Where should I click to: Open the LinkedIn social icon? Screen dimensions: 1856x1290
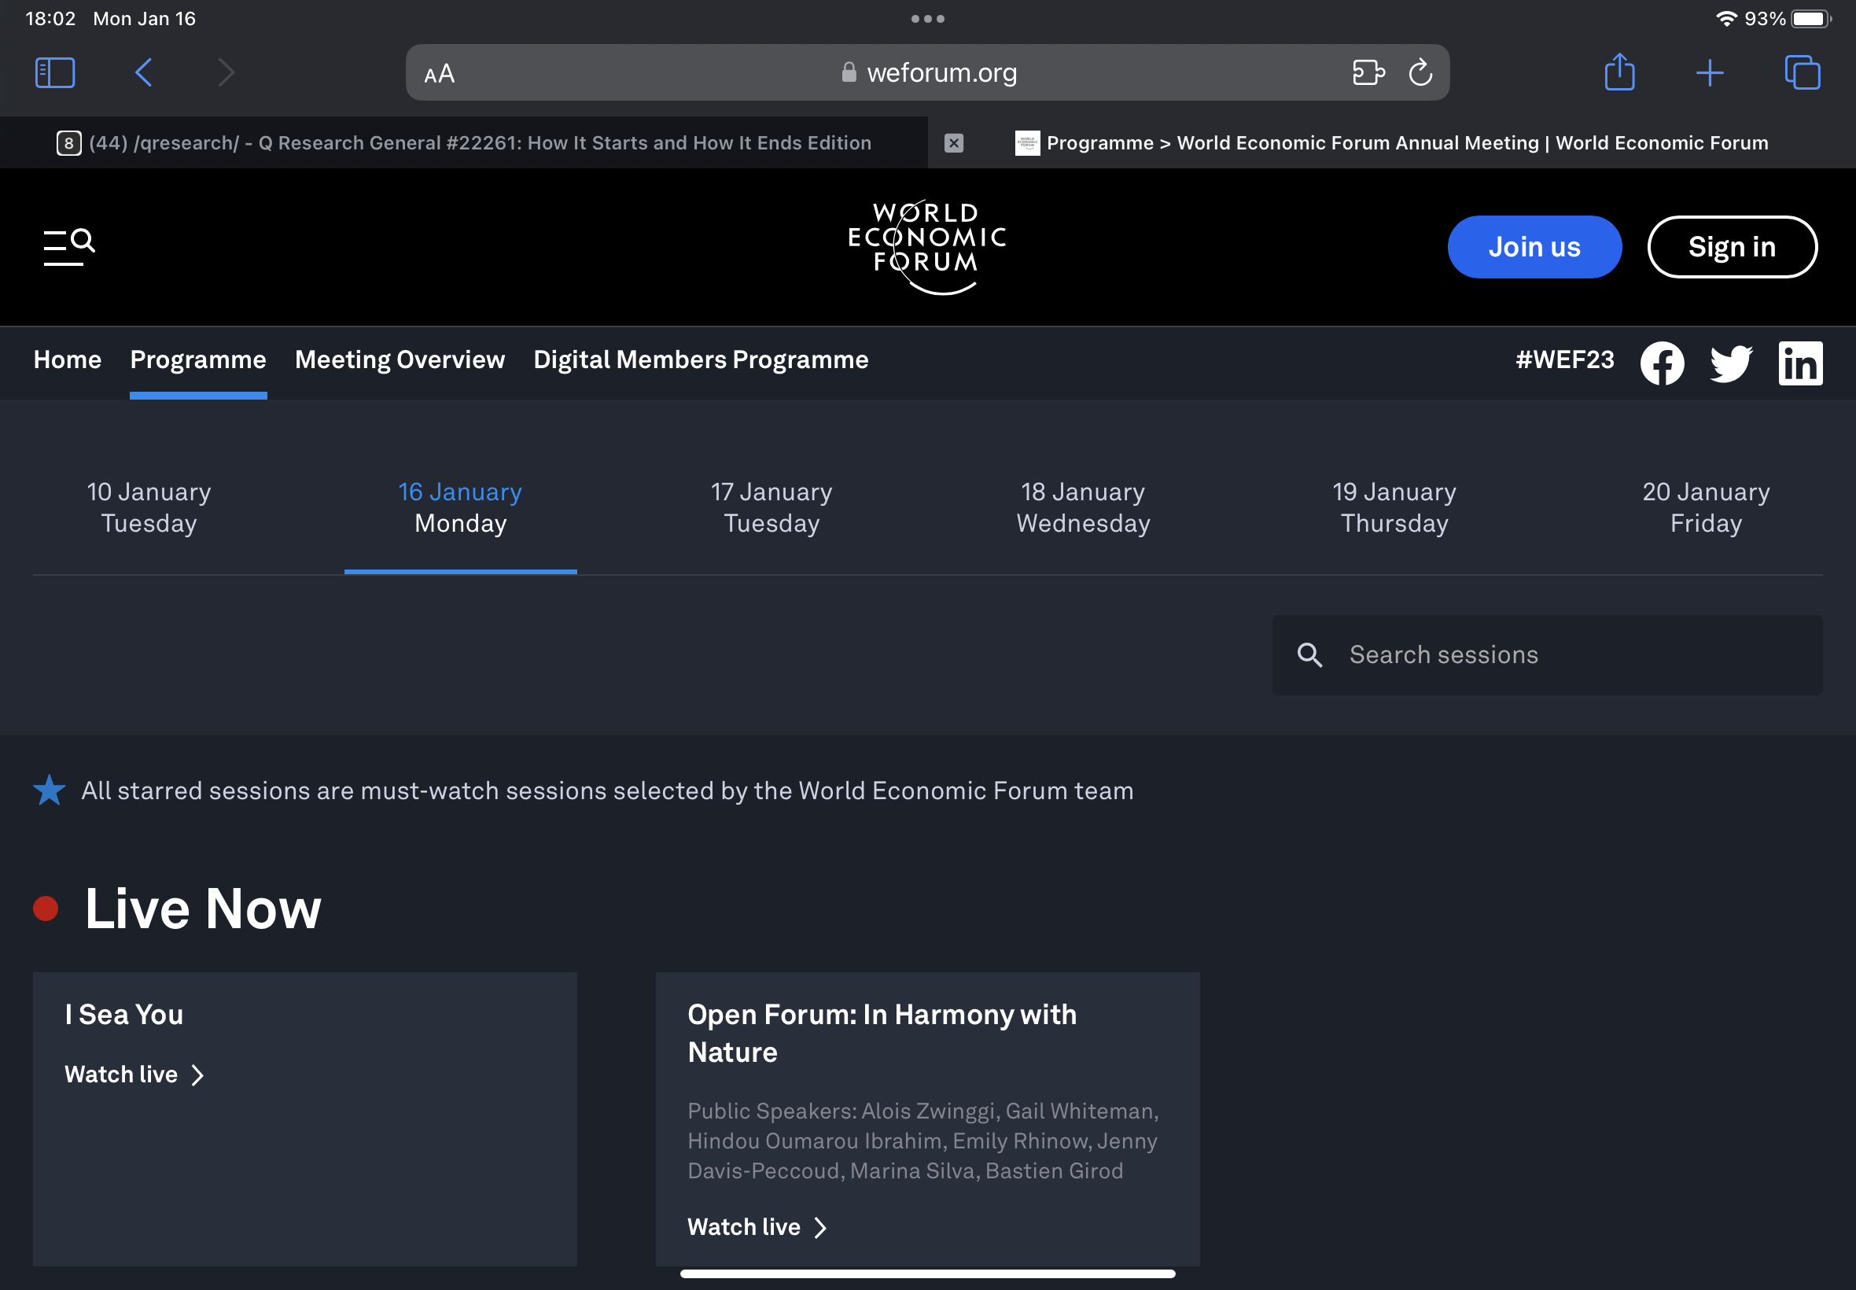click(x=1800, y=363)
